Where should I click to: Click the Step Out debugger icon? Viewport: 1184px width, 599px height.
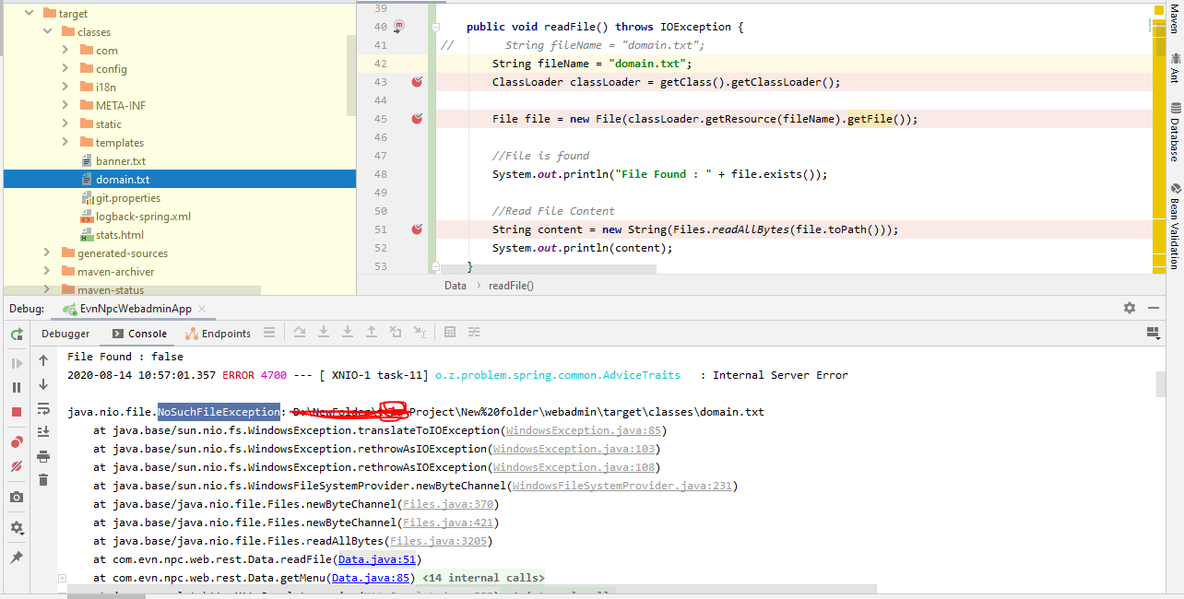tap(373, 333)
